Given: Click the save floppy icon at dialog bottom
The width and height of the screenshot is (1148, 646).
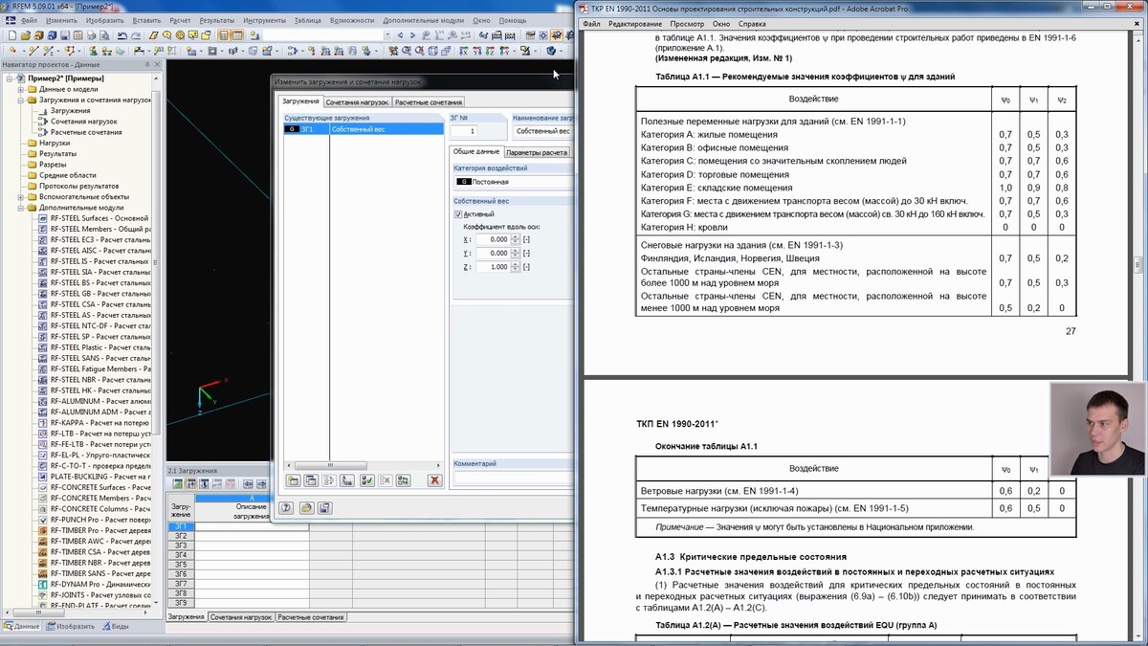Looking at the screenshot, I should [x=325, y=508].
